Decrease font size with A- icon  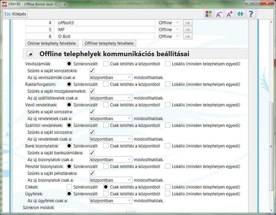[219, 14]
